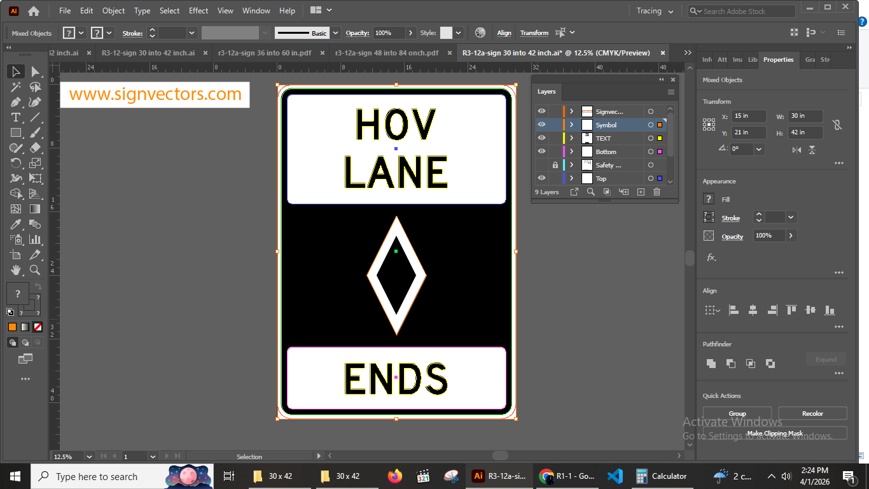The height and width of the screenshot is (489, 869).
Task: Click Horizontal Align Center in Align section
Action: pyautogui.click(x=753, y=309)
